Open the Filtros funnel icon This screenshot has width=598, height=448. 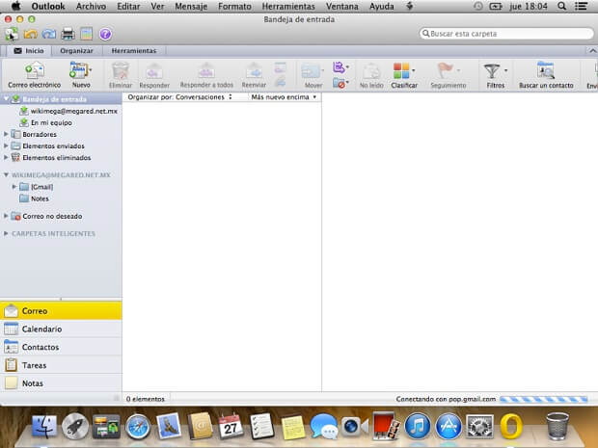point(492,71)
